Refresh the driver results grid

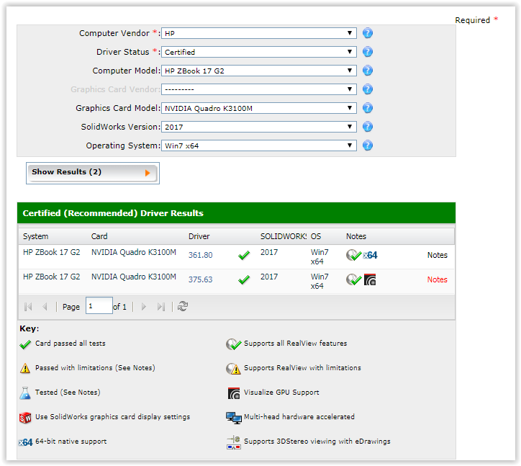pos(183,306)
